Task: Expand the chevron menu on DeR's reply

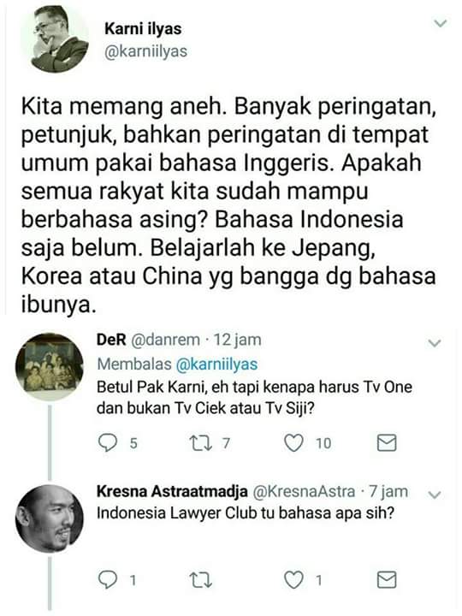Action: [x=435, y=343]
